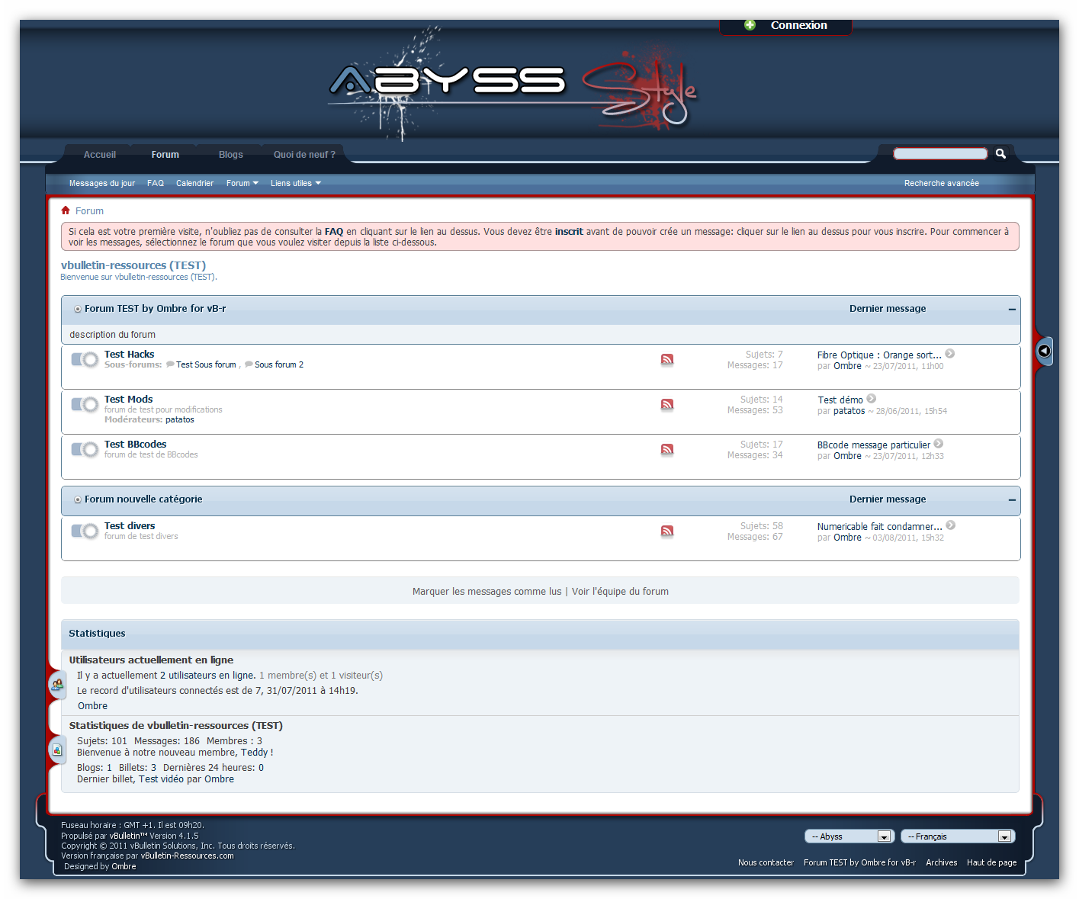Switch to the Accueil tab
Image resolution: width=1079 pixels, height=899 pixels.
point(100,155)
